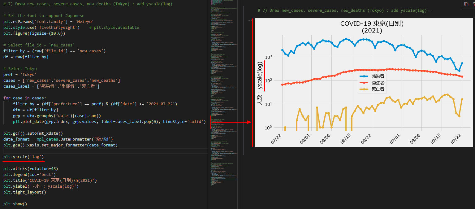Click the code minimap overview
Viewport: 475px width, 209px height.
(x=223, y=93)
